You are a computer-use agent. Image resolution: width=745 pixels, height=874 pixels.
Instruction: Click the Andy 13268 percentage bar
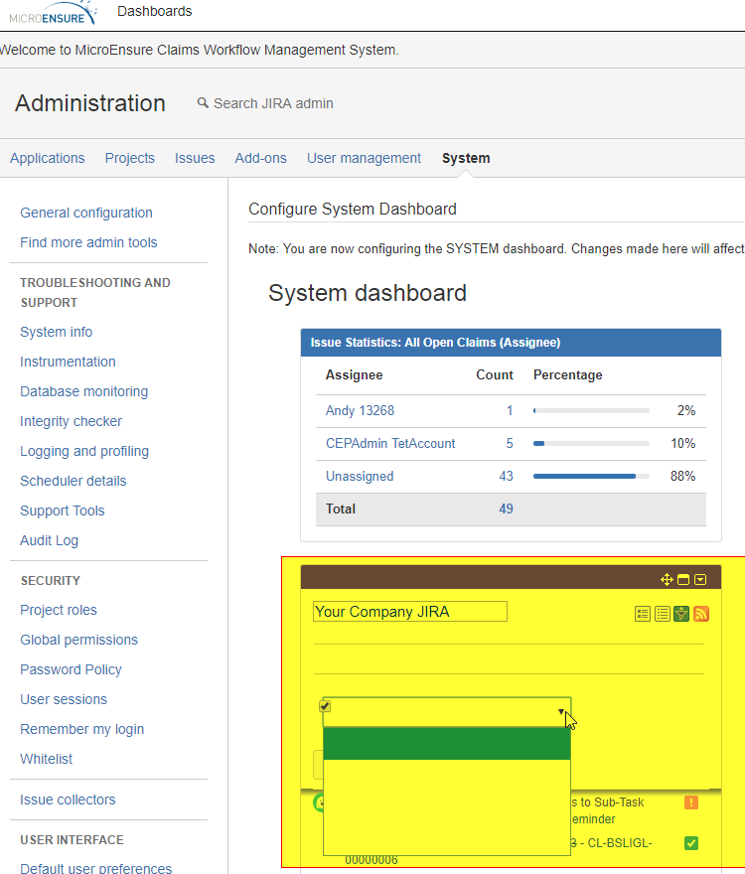pyautogui.click(x=591, y=411)
